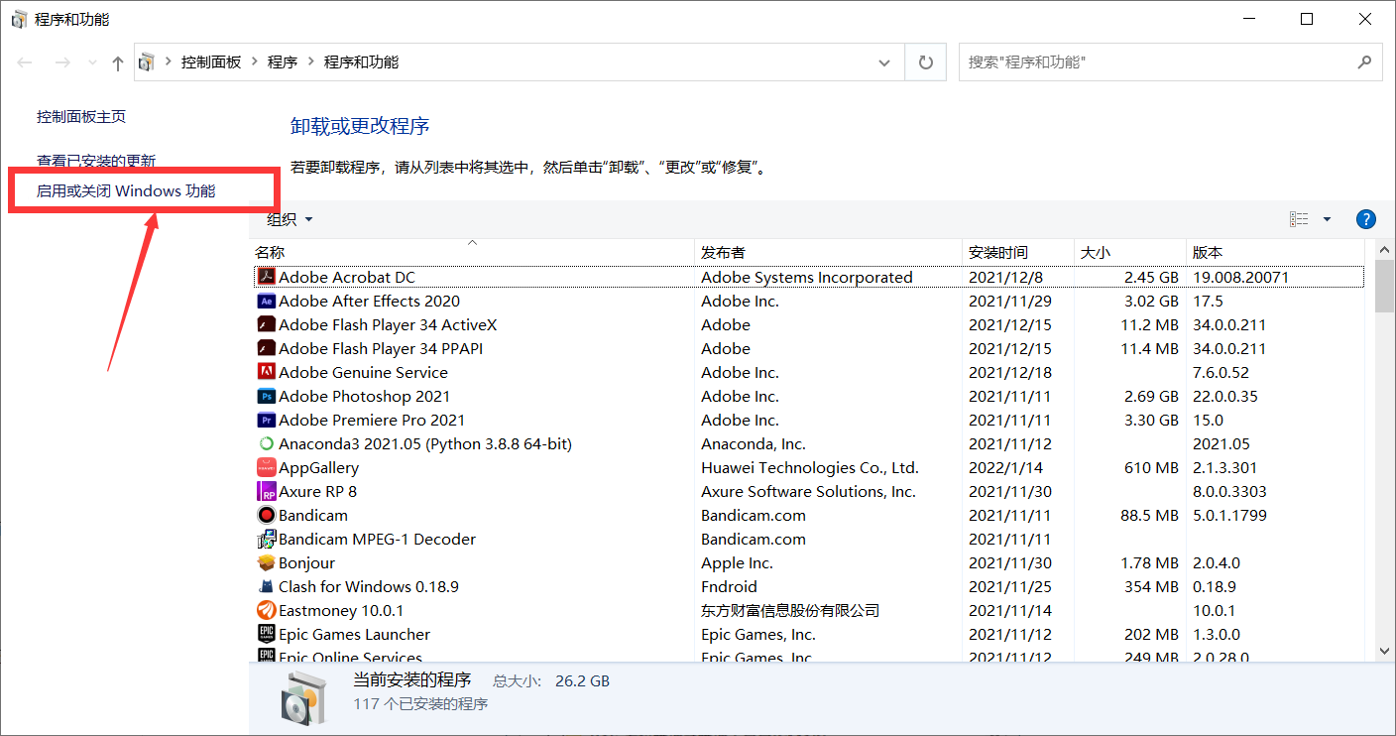Click the AppGallery red icon

coord(266,467)
